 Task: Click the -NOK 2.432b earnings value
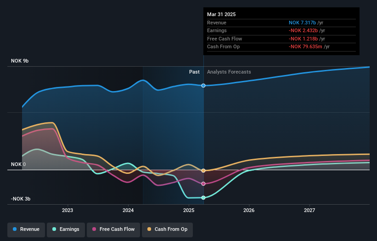(x=303, y=30)
